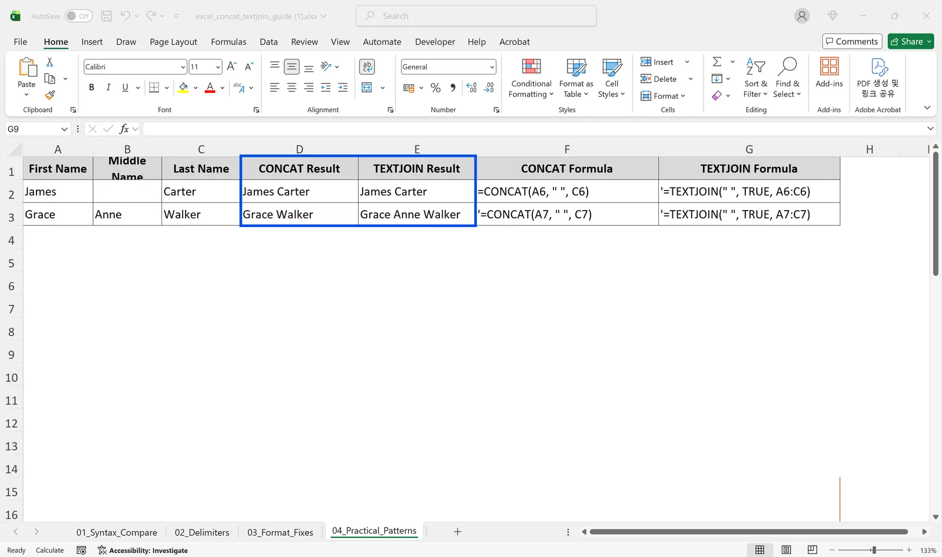Toggle Wrap Text
Viewport: 942px width, 557px height.
(x=367, y=66)
